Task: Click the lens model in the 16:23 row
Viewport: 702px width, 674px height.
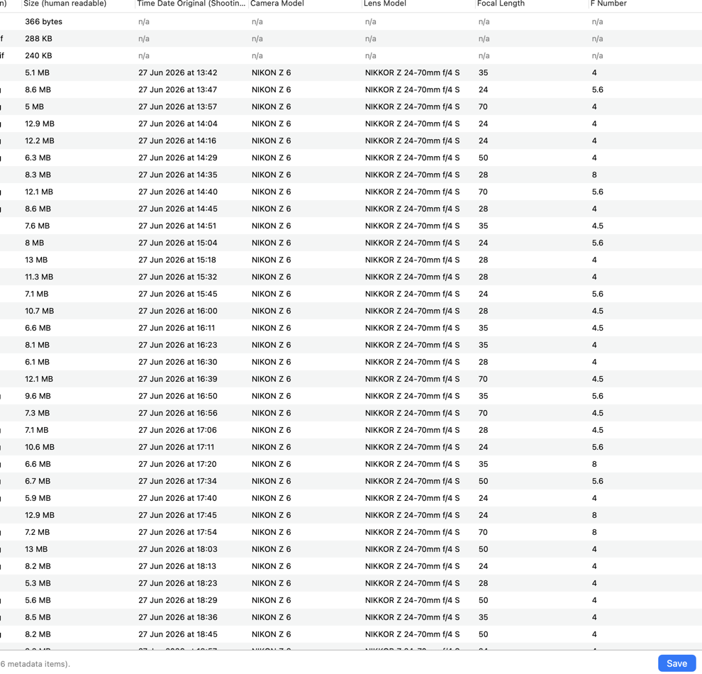Action: point(412,345)
